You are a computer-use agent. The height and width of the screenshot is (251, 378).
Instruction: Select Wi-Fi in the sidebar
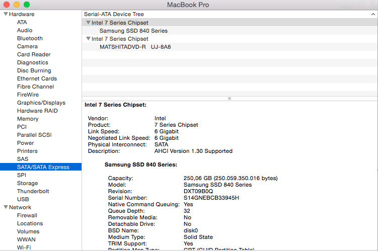[x=24, y=247]
